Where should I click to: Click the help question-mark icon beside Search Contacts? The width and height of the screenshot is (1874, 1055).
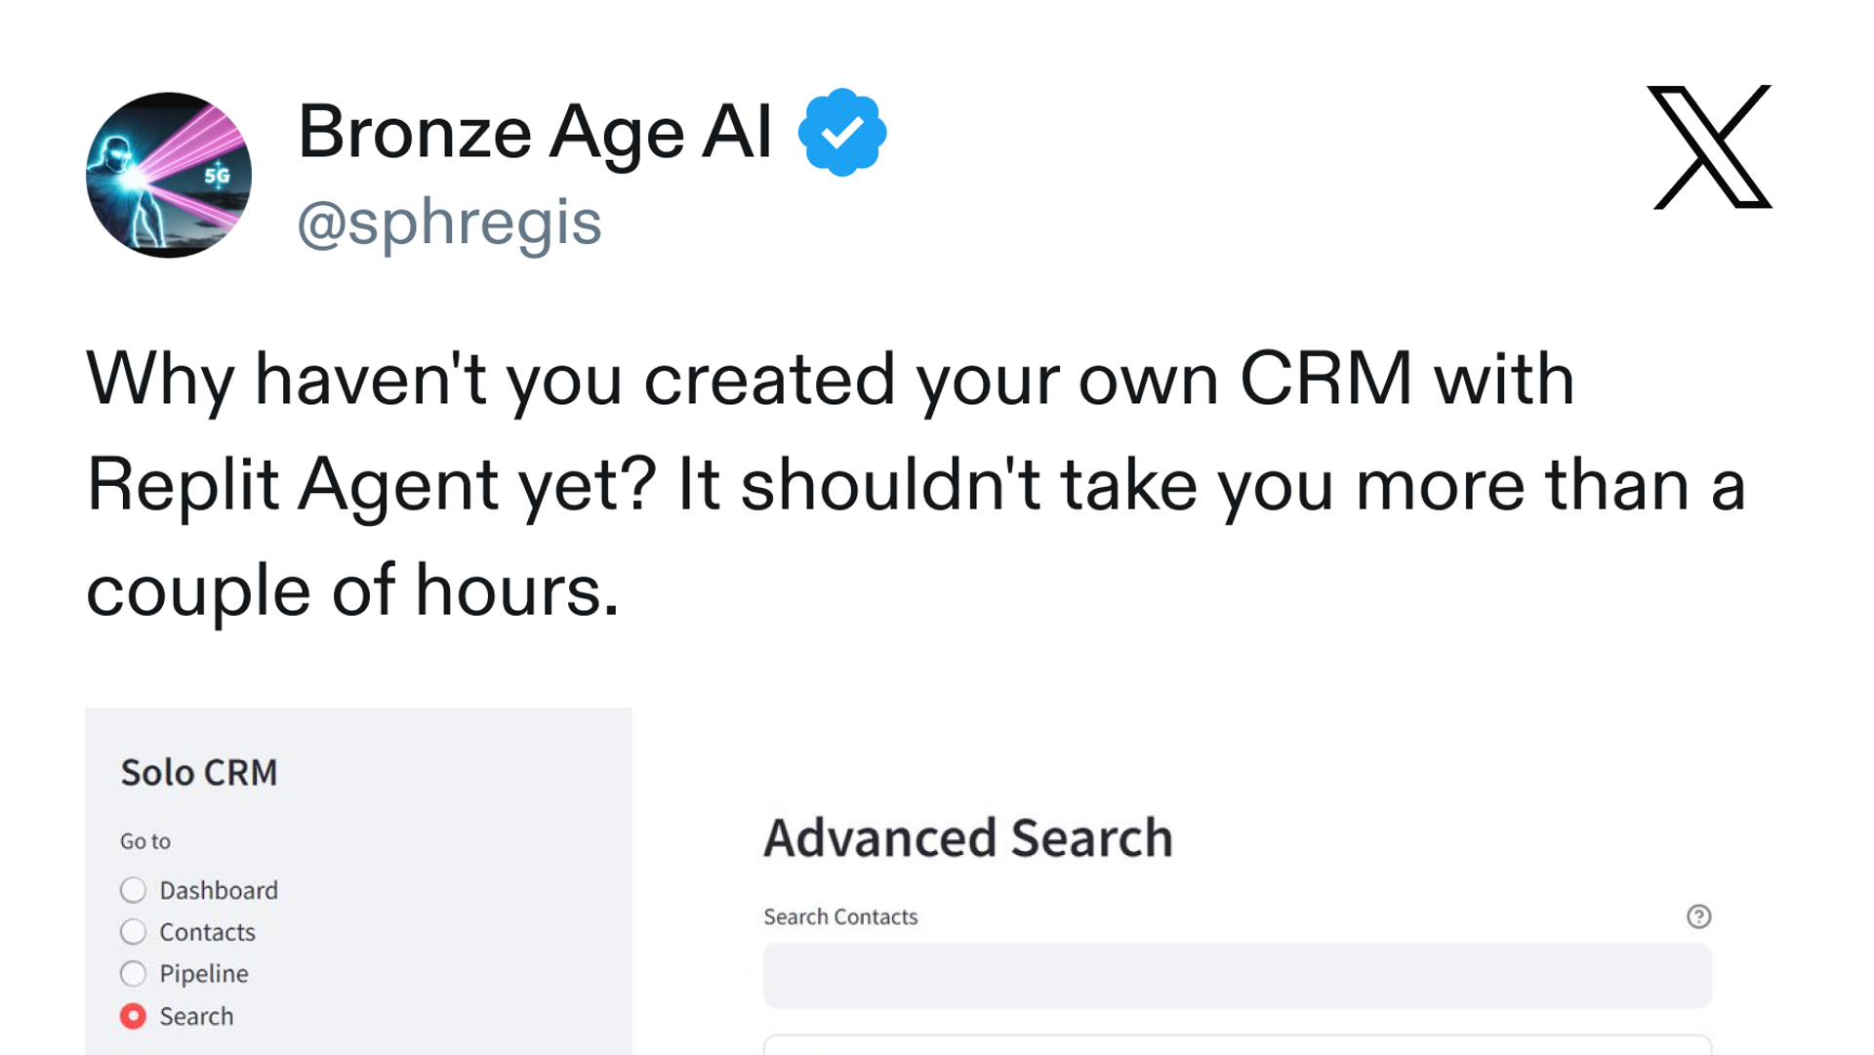click(x=1698, y=916)
